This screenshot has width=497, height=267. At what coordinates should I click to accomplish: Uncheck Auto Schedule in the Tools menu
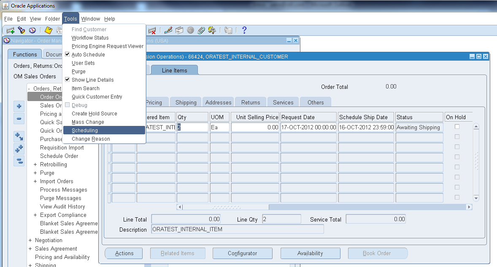pyautogui.click(x=88, y=54)
